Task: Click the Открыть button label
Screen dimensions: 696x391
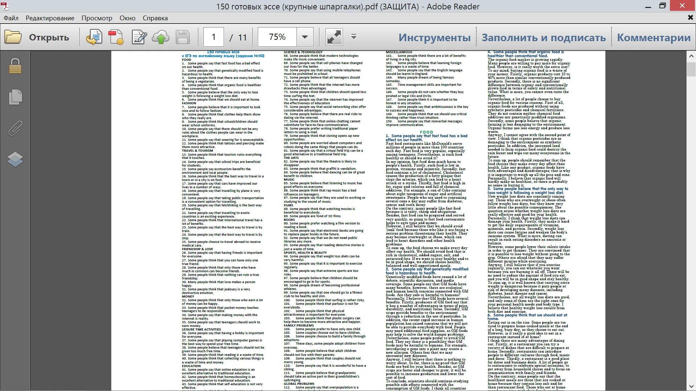Action: tap(49, 37)
